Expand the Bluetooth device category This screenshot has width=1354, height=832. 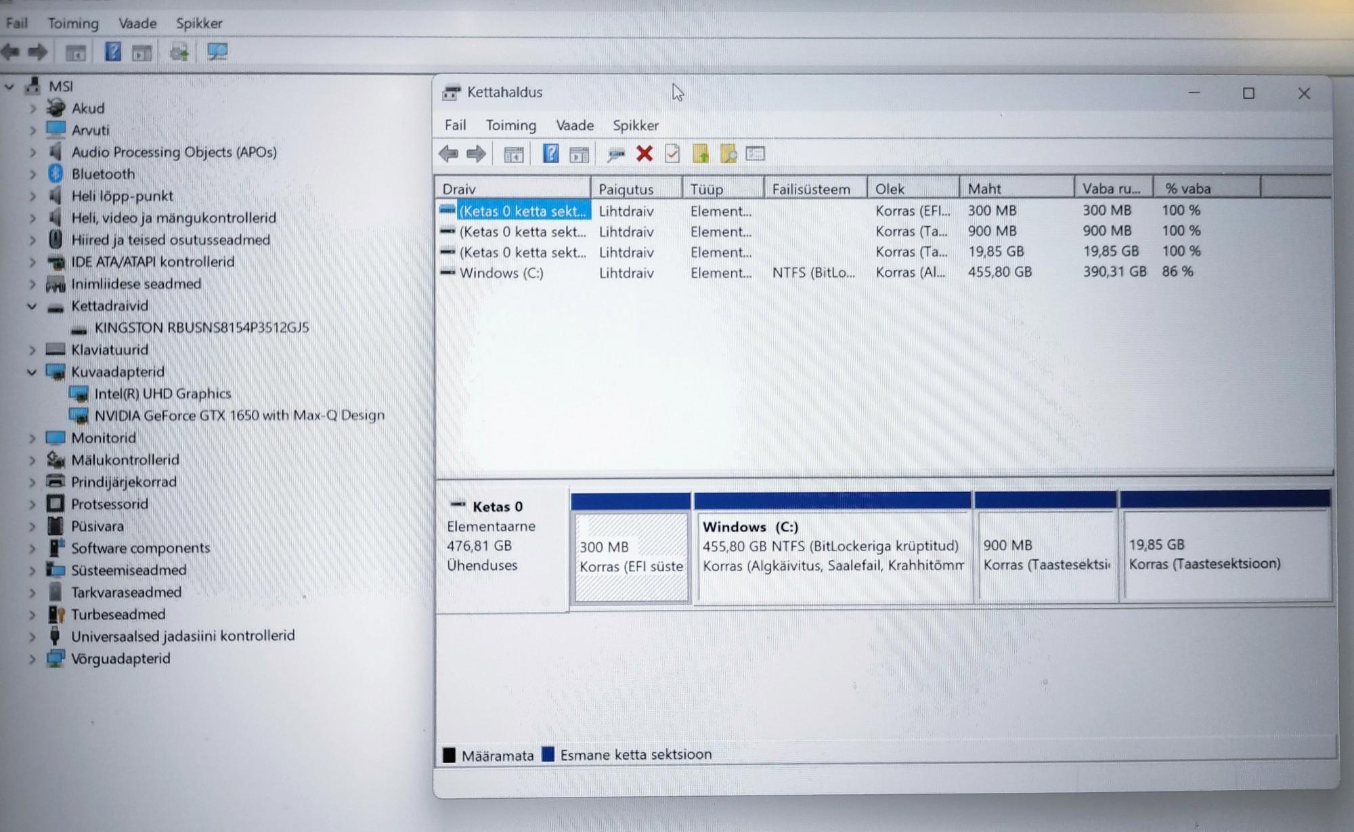(x=32, y=174)
